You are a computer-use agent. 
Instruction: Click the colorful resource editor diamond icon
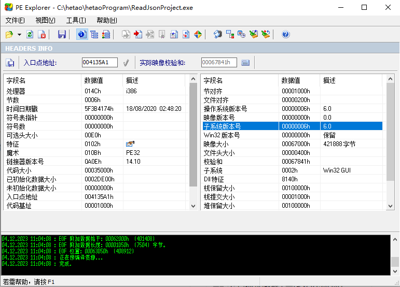(x=198, y=34)
